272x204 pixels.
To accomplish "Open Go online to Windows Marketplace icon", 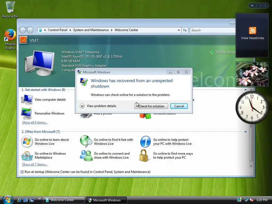I will pos(27,156).
